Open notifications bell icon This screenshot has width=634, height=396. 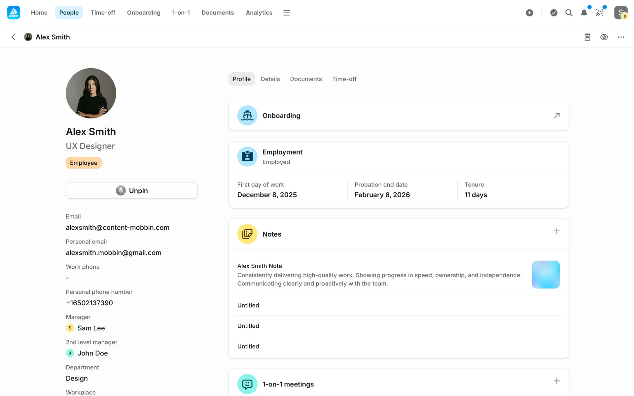tap(584, 13)
